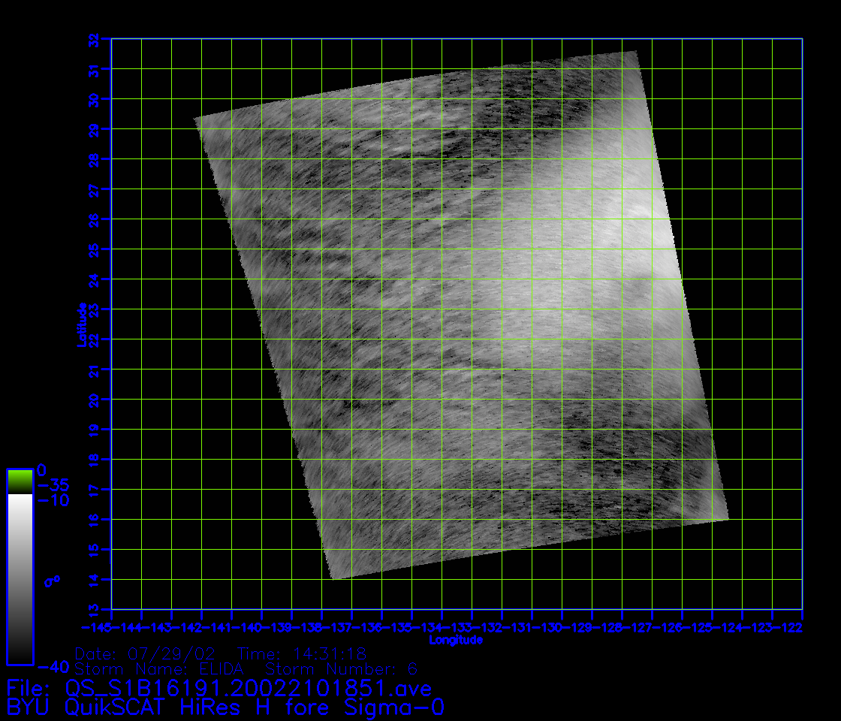Select the Time: 14:31:18 text
Image resolution: width=841 pixels, height=721 pixels.
click(302, 653)
